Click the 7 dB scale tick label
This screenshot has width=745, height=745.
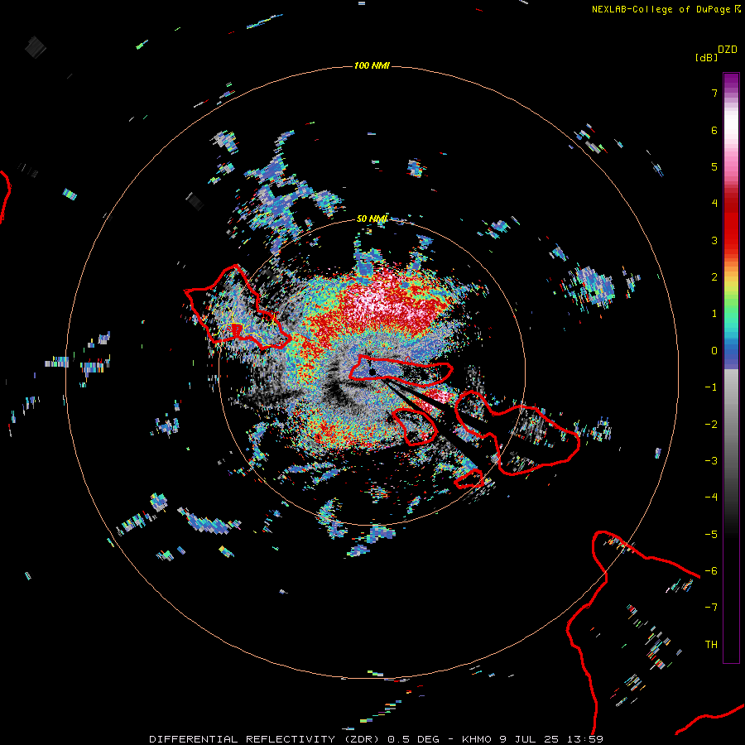[x=714, y=93]
